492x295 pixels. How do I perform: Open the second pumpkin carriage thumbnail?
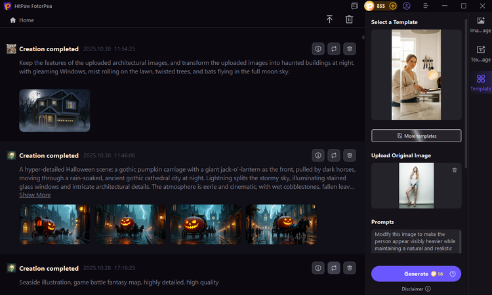131,224
